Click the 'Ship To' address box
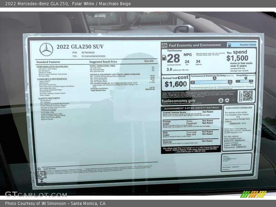The image size is (276, 207). [x=236, y=162]
